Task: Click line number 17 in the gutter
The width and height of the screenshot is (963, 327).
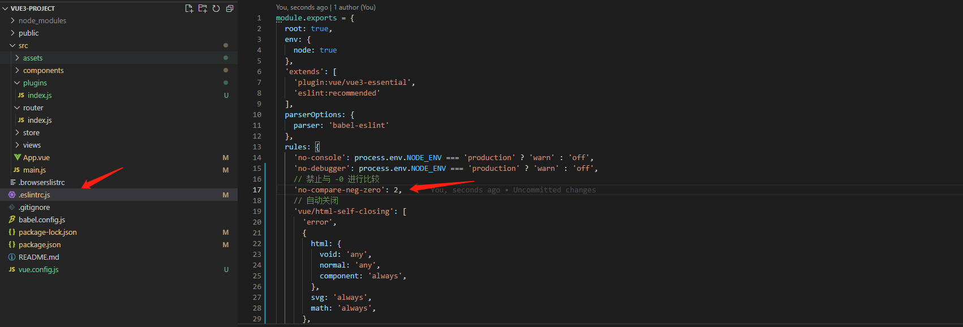Action: (257, 190)
